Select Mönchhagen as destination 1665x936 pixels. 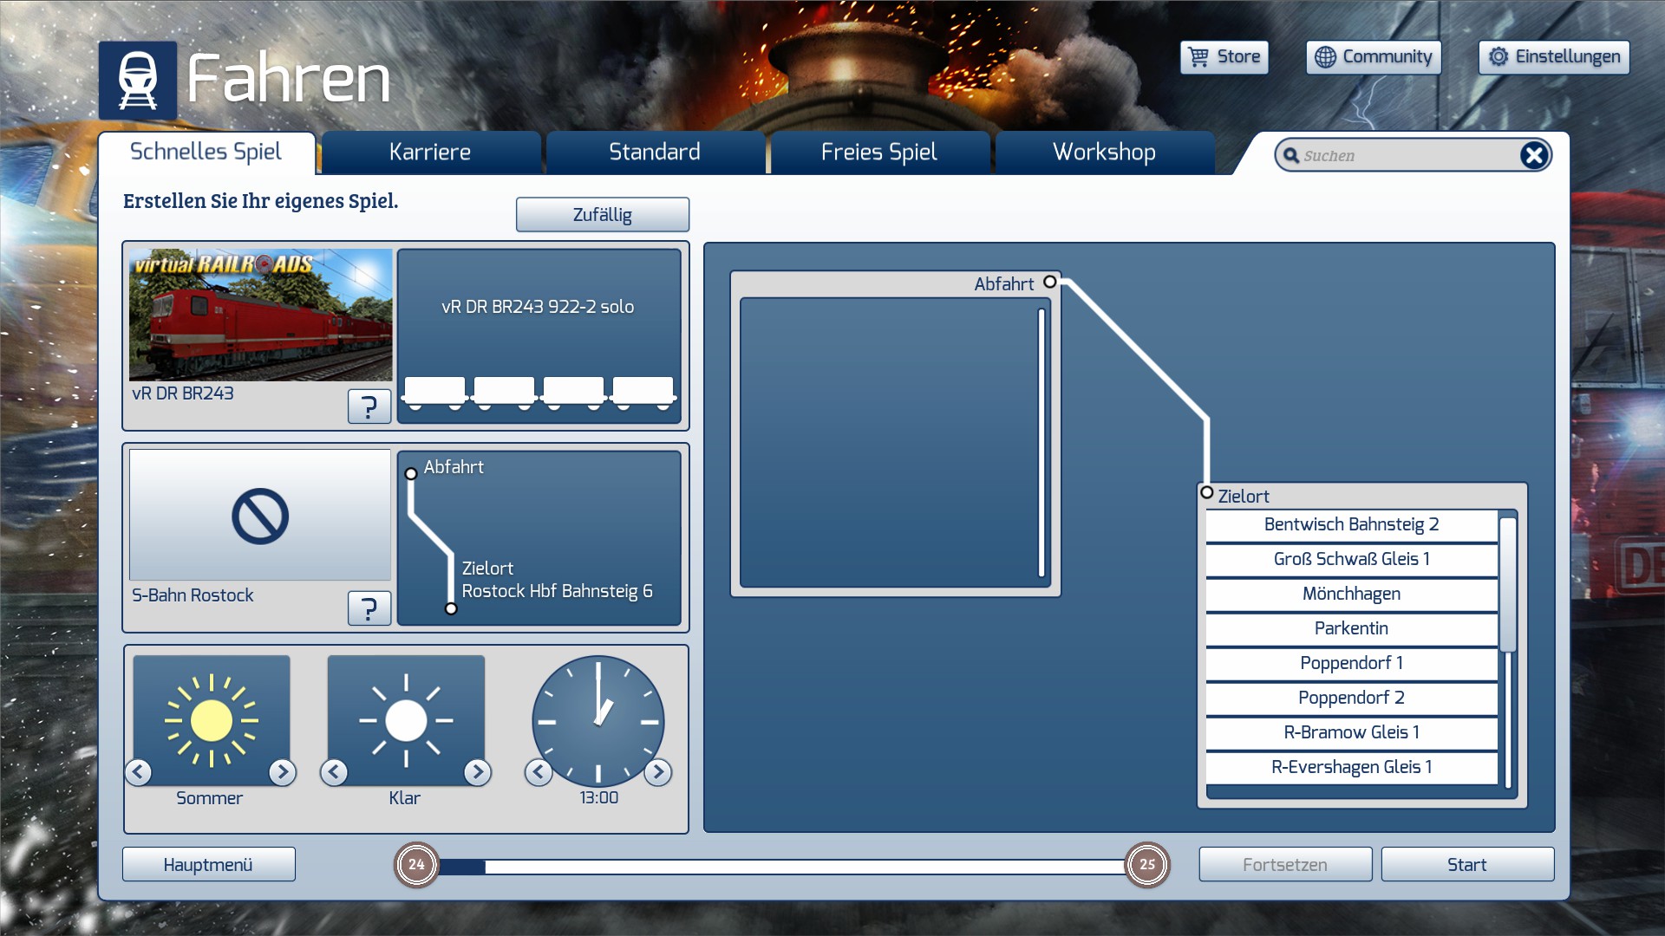pos(1350,594)
